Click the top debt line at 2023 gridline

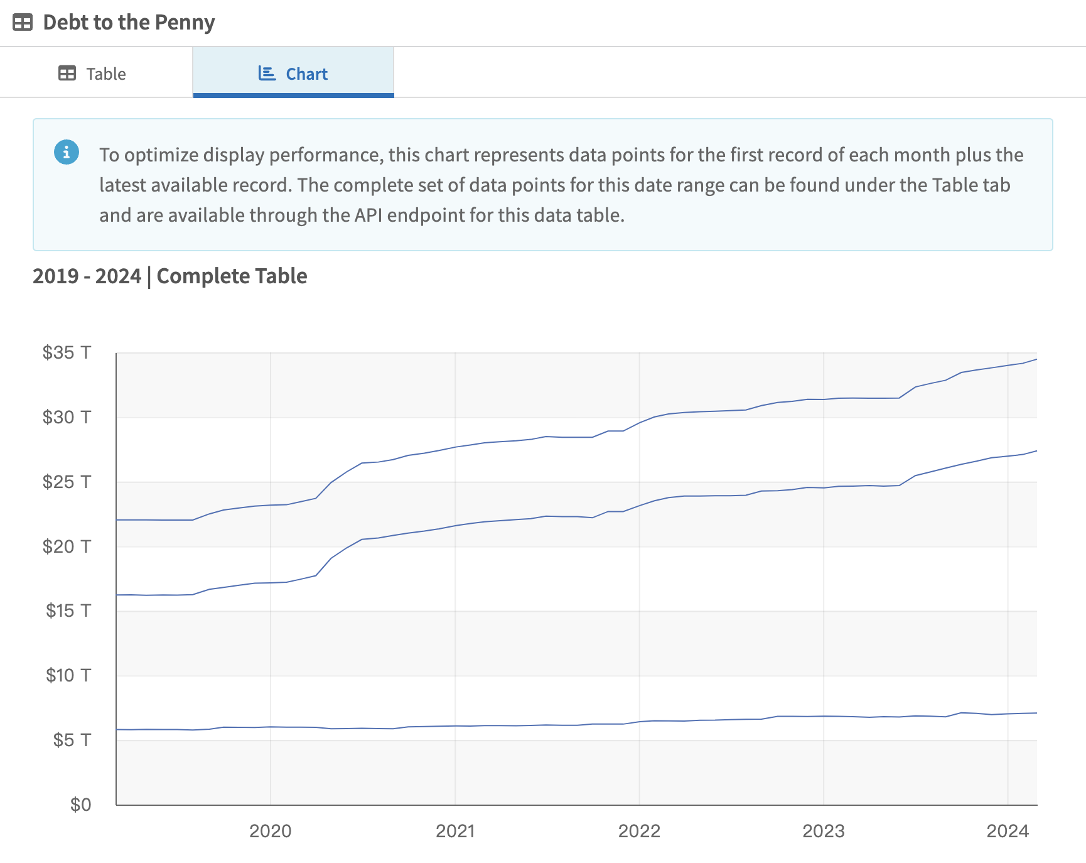(x=824, y=399)
